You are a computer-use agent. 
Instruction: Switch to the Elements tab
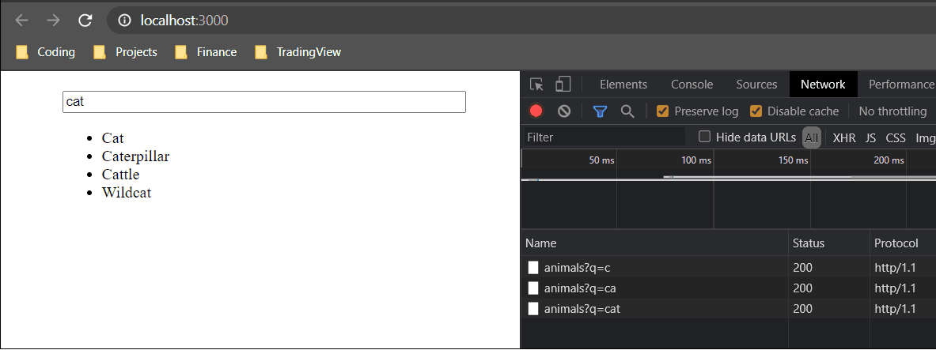[623, 85]
